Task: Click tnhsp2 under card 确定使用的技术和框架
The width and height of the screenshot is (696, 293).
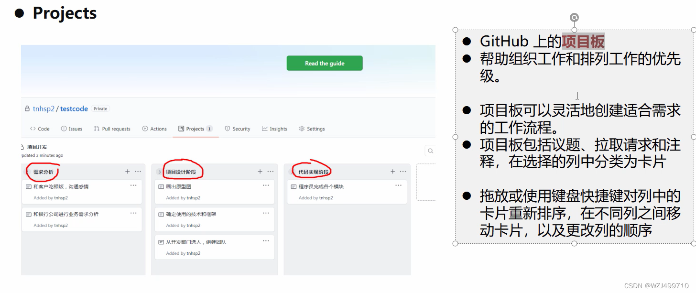Action: pos(194,226)
